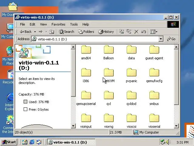Screen dimensions: 194x146
Task: Click the Go button
Action: click(x=171, y=39)
